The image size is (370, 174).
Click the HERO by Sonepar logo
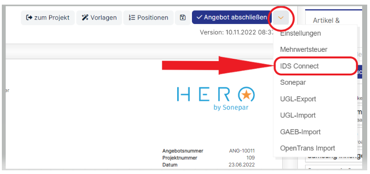click(x=216, y=98)
